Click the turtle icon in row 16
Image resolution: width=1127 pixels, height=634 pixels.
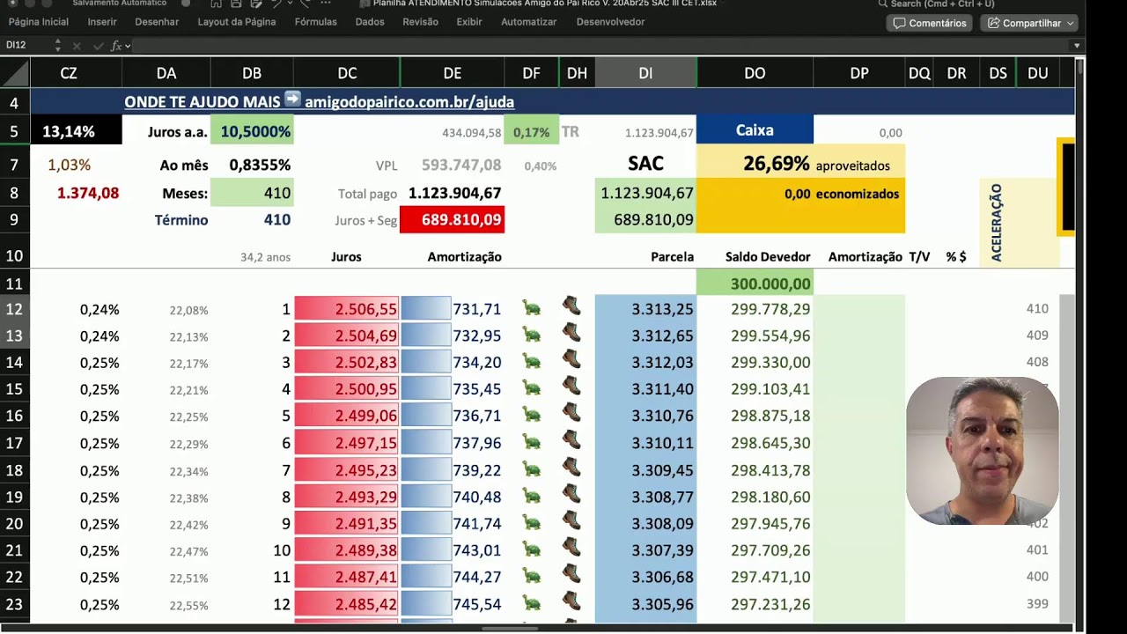pos(532,416)
